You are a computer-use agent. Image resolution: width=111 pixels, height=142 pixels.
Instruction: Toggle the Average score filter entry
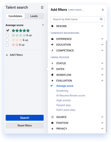click(65, 86)
